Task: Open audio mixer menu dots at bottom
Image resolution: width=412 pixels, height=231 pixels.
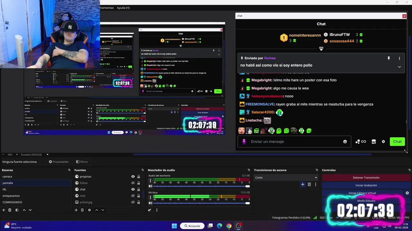Action: 157,210
